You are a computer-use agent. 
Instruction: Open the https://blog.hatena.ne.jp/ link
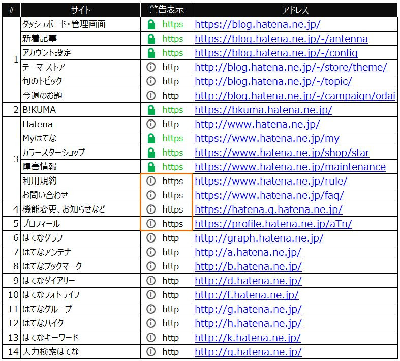tap(257, 25)
